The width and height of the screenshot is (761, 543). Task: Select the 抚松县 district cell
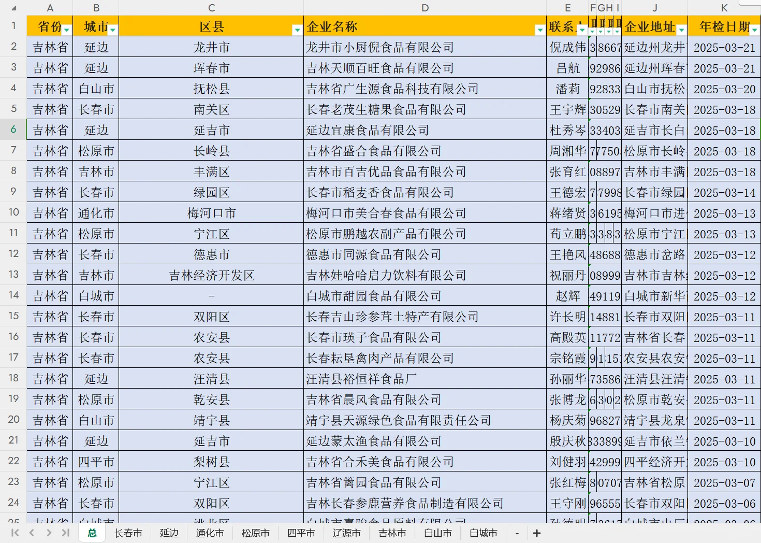(211, 88)
